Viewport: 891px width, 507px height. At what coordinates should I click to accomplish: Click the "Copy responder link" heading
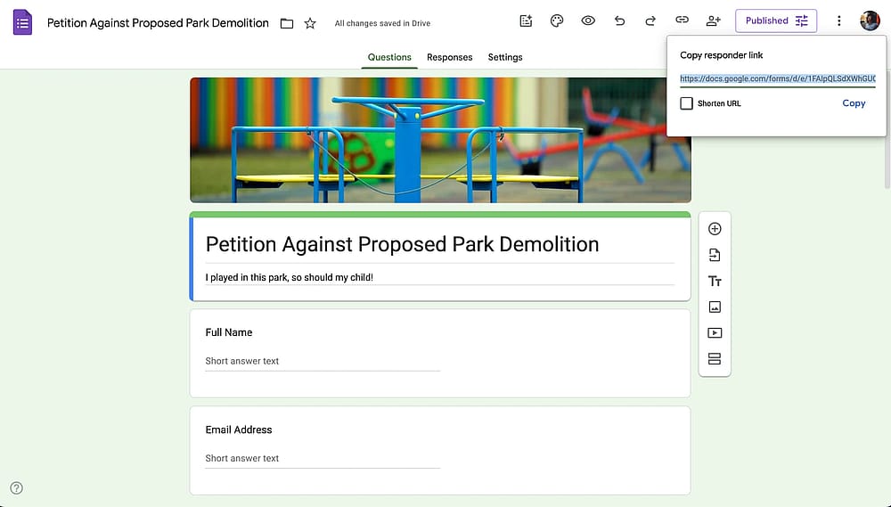coord(722,55)
